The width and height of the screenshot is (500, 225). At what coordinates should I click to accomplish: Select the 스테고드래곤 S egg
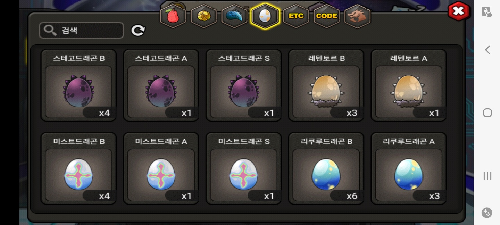click(243, 85)
